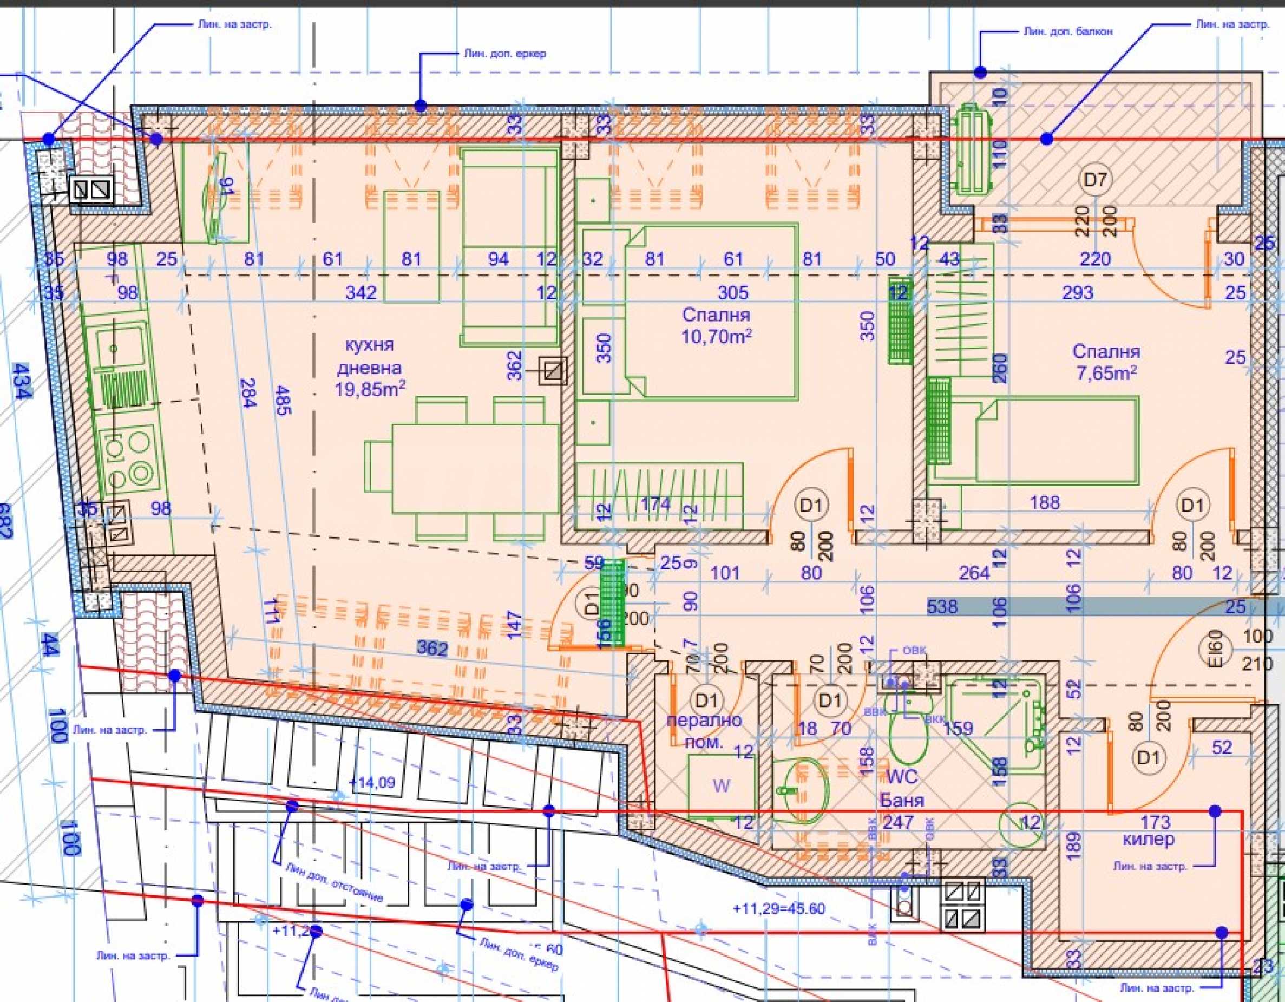Image resolution: width=1285 pixels, height=1002 pixels.
Task: Select the kitchen cooktop burner symbol
Action: pyautogui.click(x=128, y=461)
